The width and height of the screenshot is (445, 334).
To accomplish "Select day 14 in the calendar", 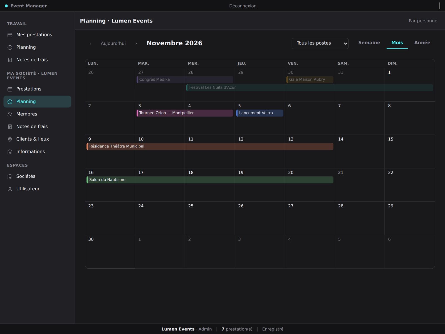I will click(x=360, y=151).
